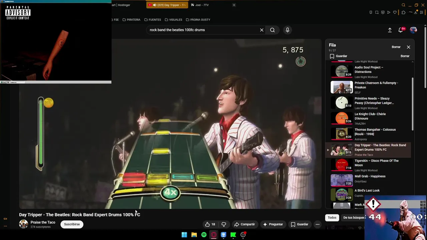Open Spotify from the taskbar
This screenshot has height=240, width=427.
click(x=204, y=235)
